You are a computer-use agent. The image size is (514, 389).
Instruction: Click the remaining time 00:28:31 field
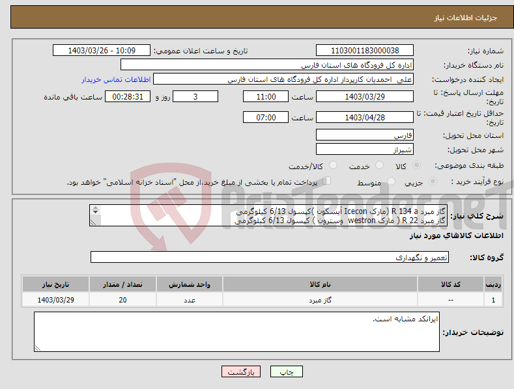(x=128, y=96)
